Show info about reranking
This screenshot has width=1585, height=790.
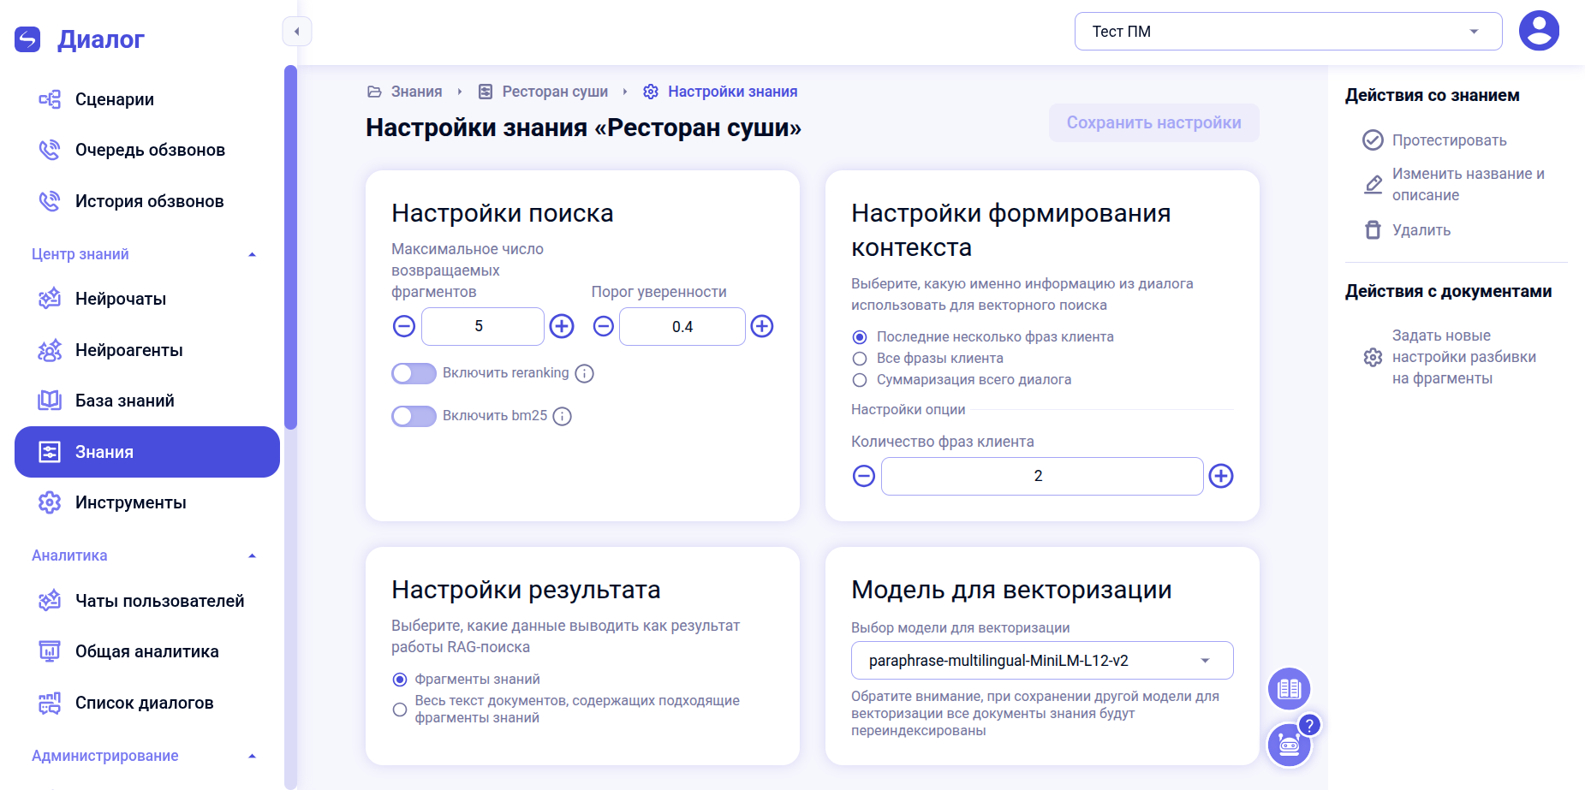[585, 373]
